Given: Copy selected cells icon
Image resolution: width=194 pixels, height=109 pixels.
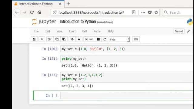Looking at the screenshot, I should coord(57,39).
